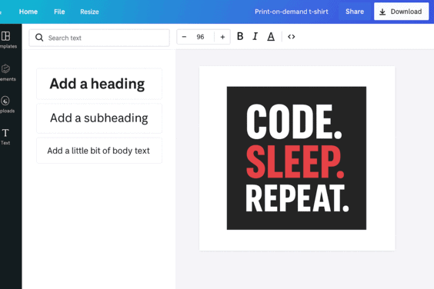Decrease font size with minus button
The image size is (434, 289).
point(184,37)
